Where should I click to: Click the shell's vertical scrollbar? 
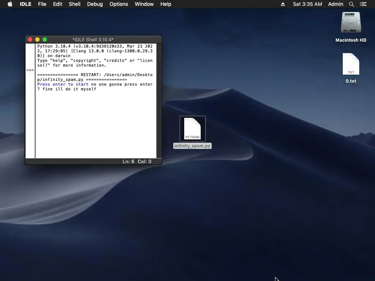[x=159, y=101]
